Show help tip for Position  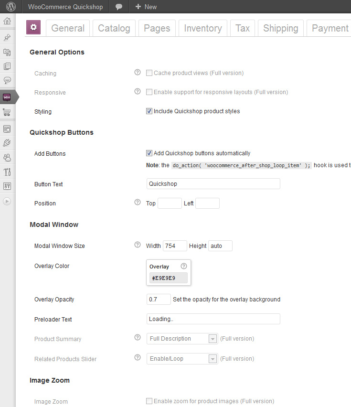click(138, 202)
